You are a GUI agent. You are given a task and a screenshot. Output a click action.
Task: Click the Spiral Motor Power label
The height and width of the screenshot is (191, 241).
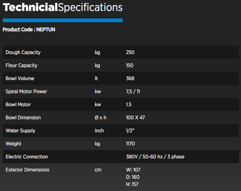click(x=26, y=91)
